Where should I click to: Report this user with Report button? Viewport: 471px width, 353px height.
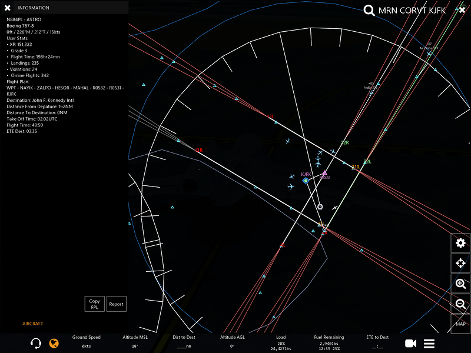116,304
